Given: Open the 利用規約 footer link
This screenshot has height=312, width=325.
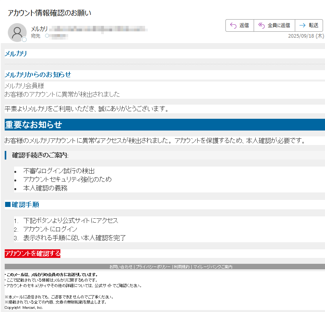Looking at the screenshot, I should [x=182, y=267].
